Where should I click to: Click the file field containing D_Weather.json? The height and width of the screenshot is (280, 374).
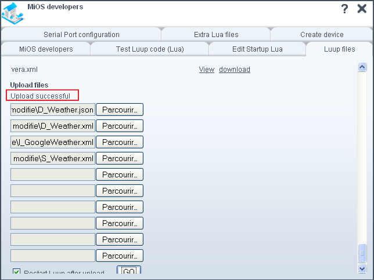coord(53,110)
